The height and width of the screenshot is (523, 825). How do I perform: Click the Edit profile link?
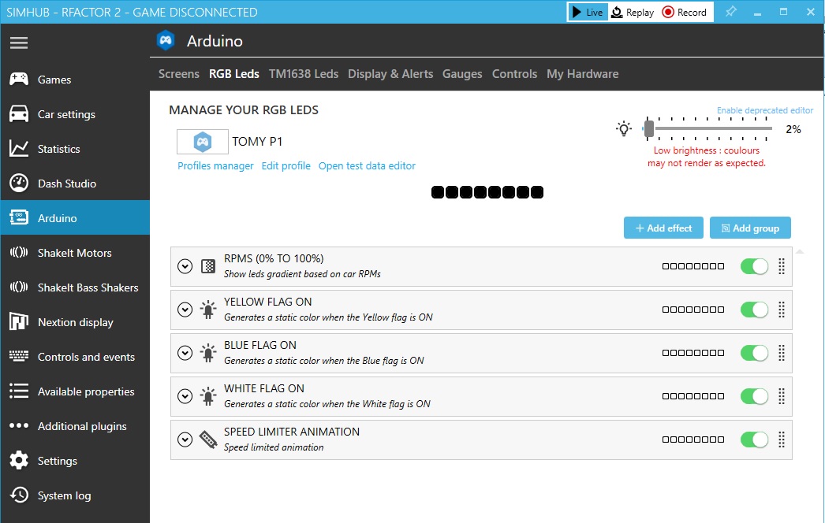point(286,165)
